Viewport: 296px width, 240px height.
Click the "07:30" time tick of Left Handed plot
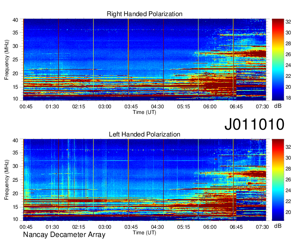click(x=262, y=227)
